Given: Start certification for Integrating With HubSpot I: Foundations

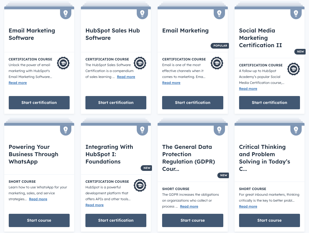Looking at the screenshot, I should (116, 220).
